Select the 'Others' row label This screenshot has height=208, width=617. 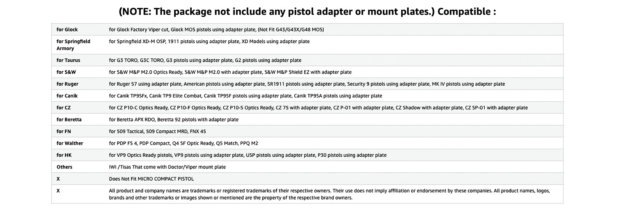pos(64,167)
